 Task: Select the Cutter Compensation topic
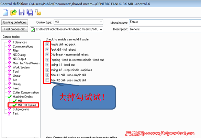click(x=26, y=92)
